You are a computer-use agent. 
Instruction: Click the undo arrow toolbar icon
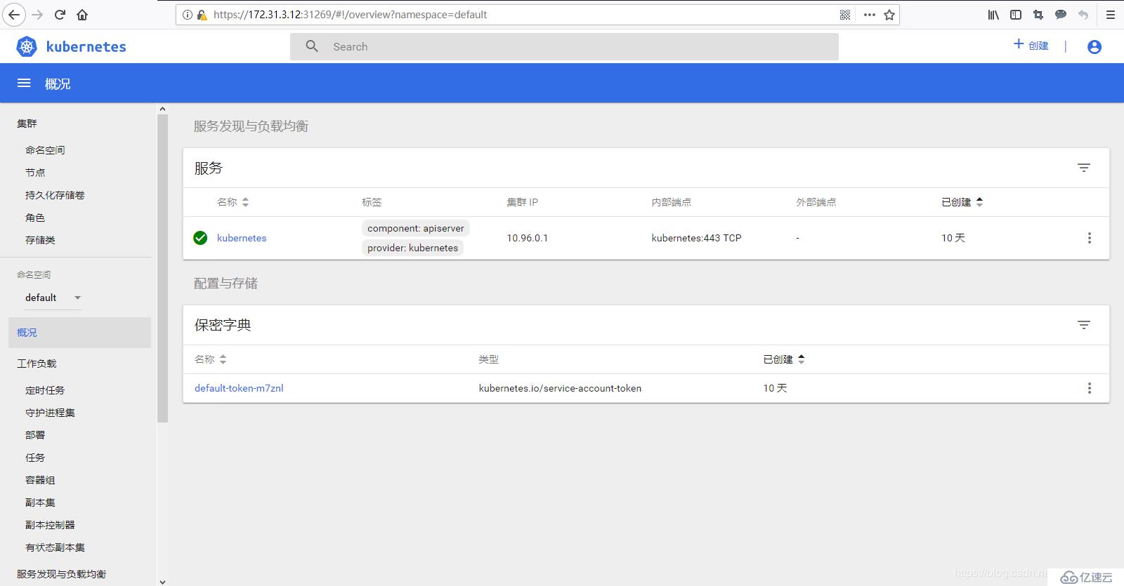point(1083,15)
